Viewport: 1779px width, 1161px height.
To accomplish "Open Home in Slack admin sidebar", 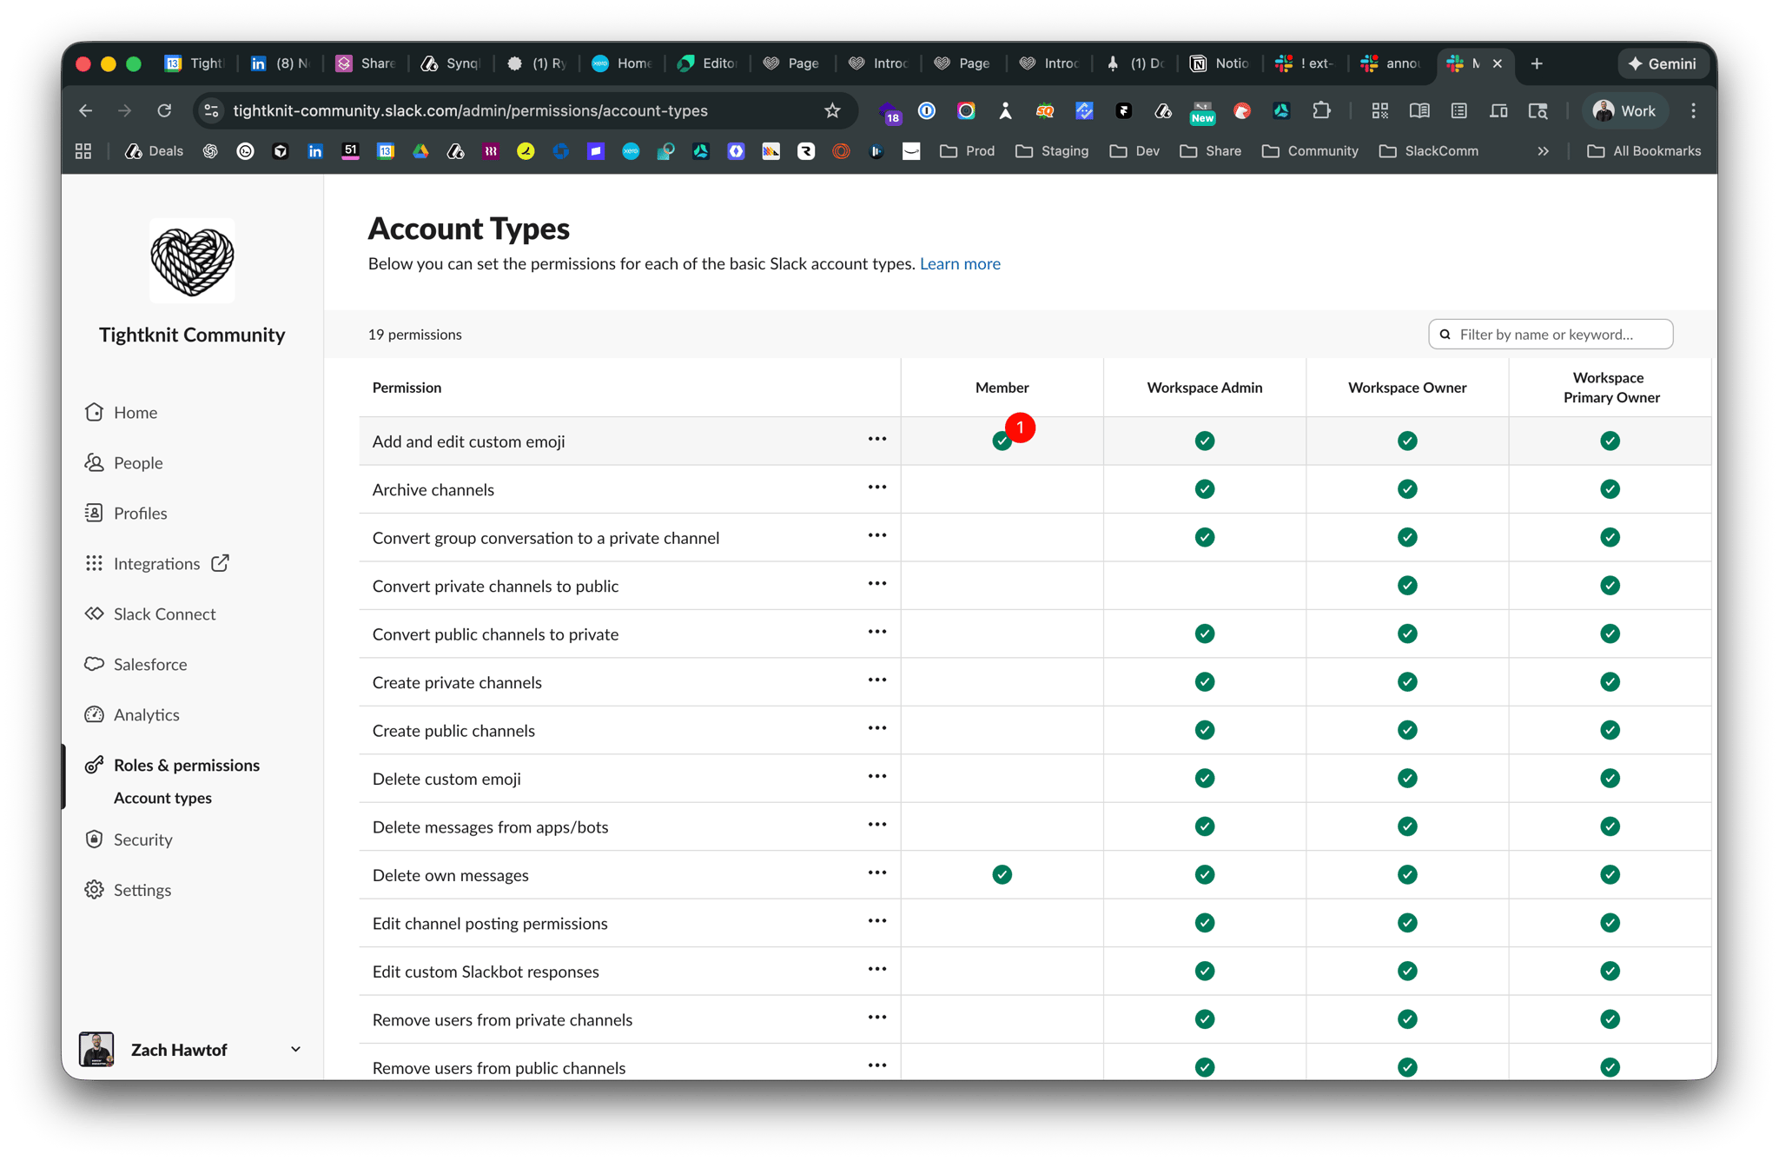I will point(135,413).
